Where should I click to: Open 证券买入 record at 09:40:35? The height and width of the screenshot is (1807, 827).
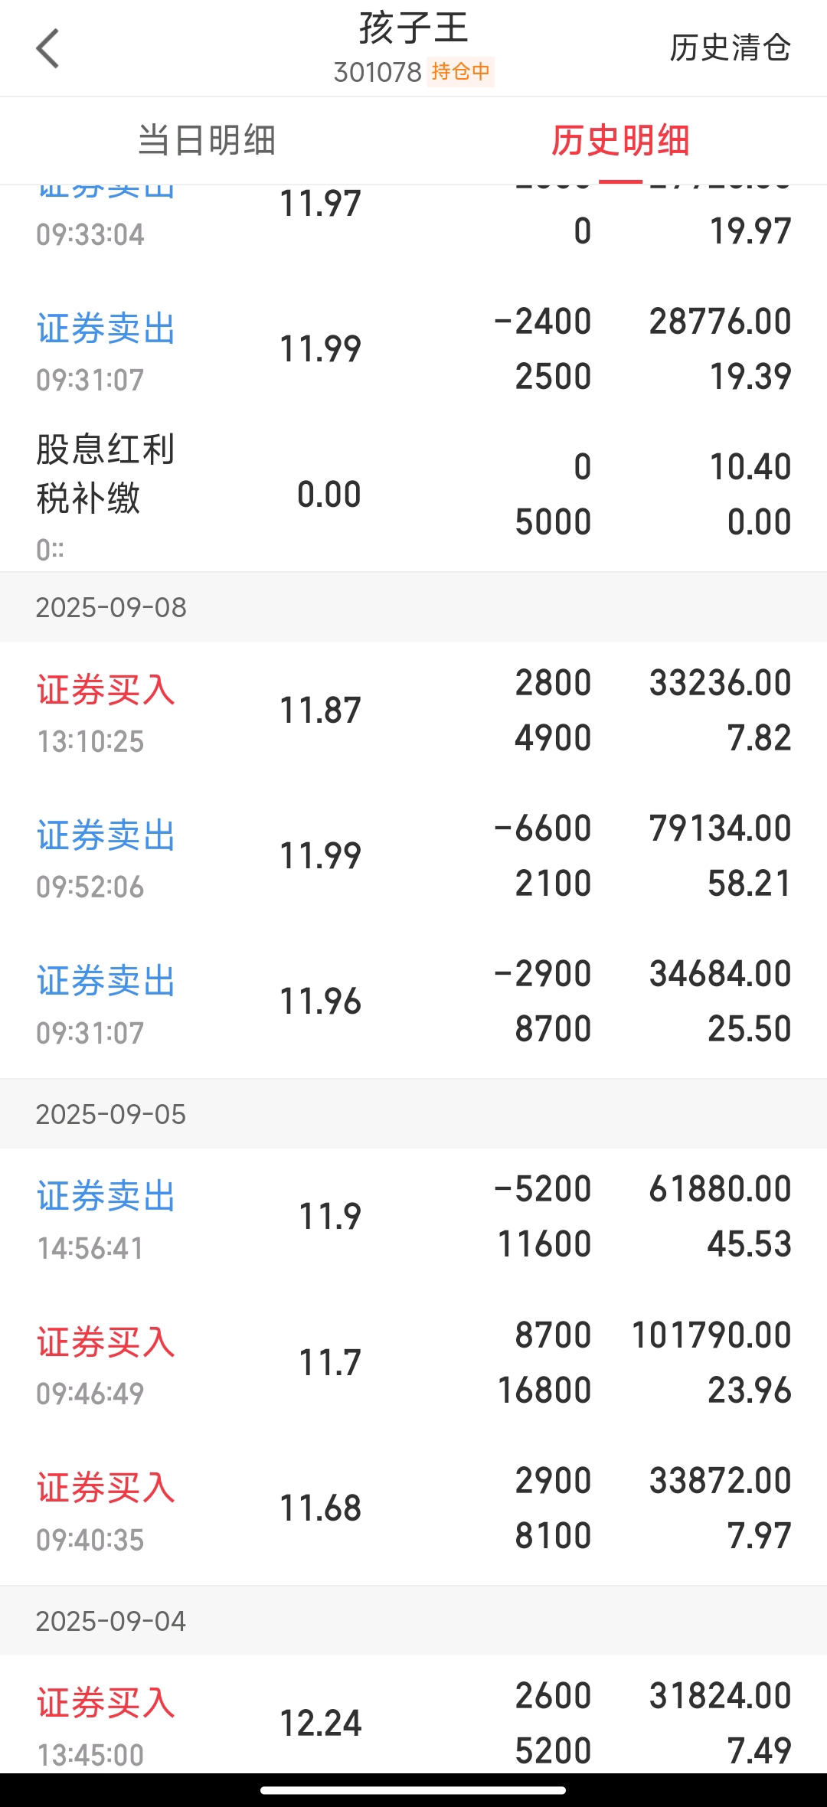(x=413, y=1509)
